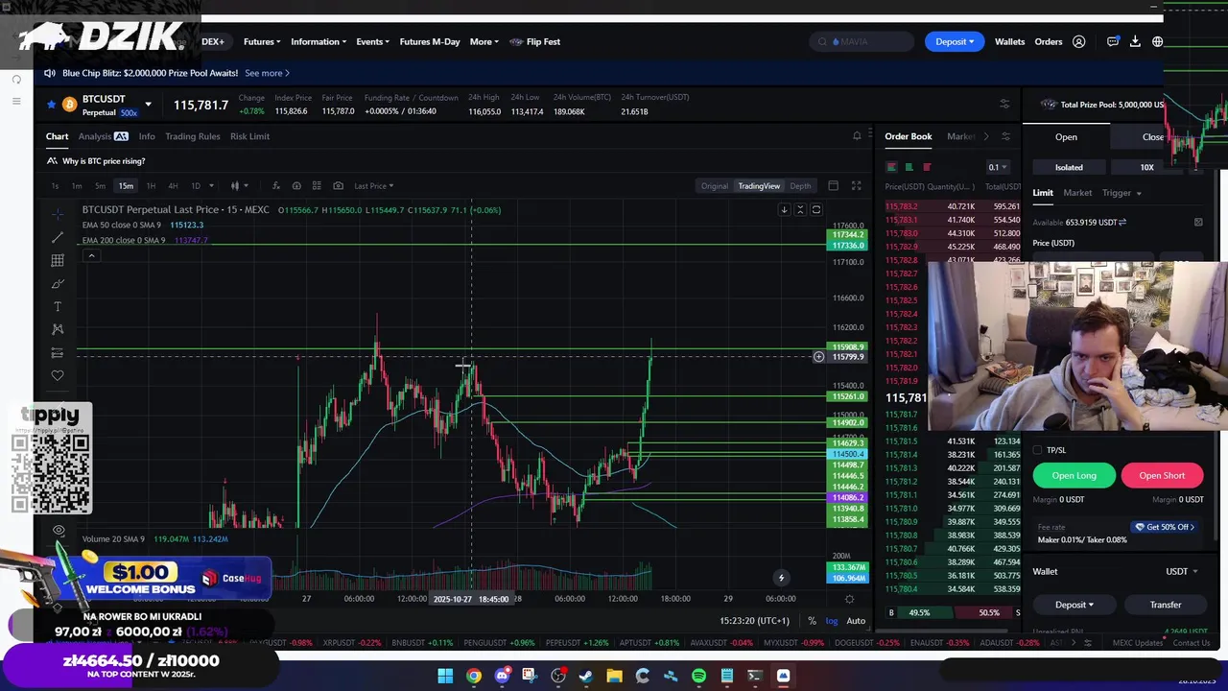Click the 10X leverage button
1228x691 pixels.
point(1146,167)
